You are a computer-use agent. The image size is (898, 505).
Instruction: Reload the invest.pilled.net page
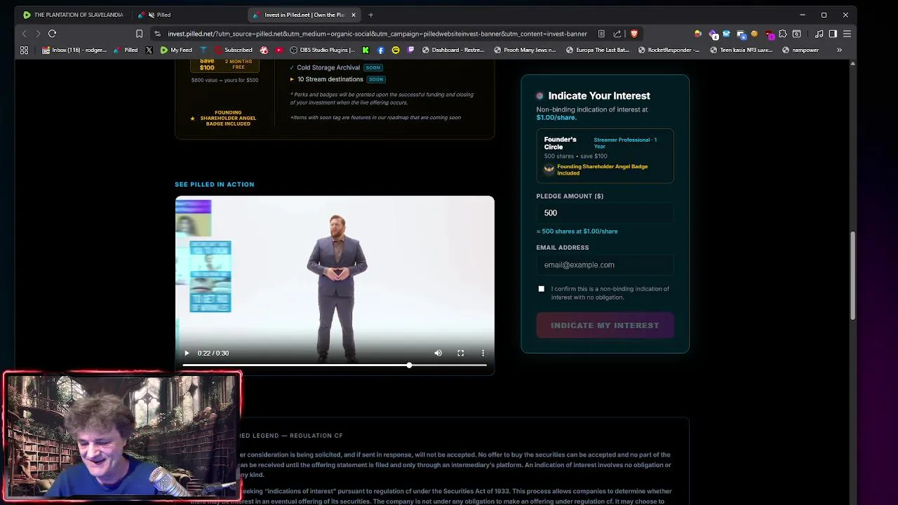[52, 34]
